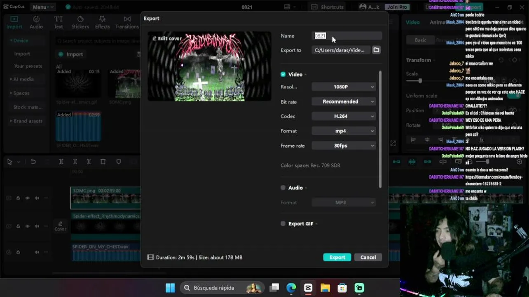This screenshot has height=297, width=529.
Task: Open the CapCut Menu dropdown
Action: point(43,7)
